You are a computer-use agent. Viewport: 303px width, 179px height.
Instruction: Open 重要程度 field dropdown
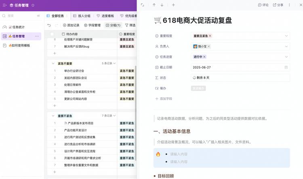(286, 36)
